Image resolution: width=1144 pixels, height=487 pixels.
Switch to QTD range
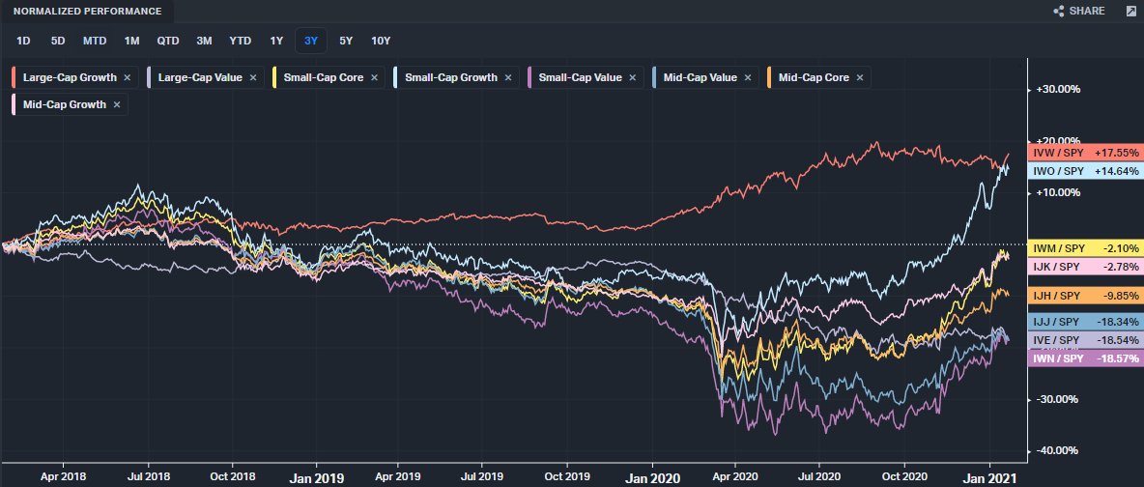168,41
